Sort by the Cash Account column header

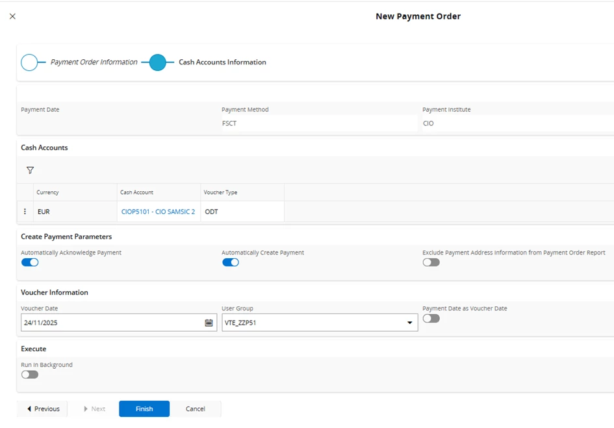coord(159,193)
